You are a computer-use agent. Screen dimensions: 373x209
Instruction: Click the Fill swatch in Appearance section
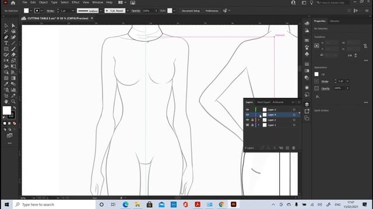(x=316, y=74)
